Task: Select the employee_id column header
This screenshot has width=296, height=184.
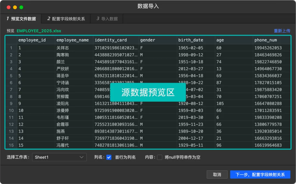Action: (x=32, y=40)
